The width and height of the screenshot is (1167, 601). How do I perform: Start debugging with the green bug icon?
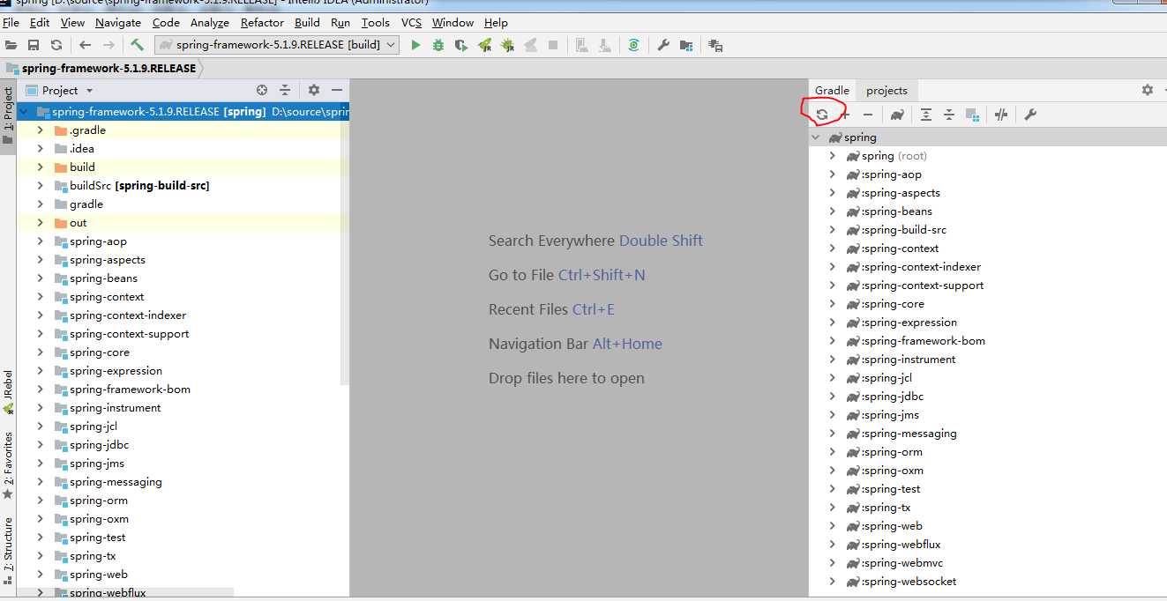438,45
